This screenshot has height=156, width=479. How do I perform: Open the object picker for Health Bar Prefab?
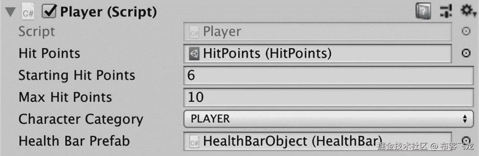pyautogui.click(x=466, y=141)
